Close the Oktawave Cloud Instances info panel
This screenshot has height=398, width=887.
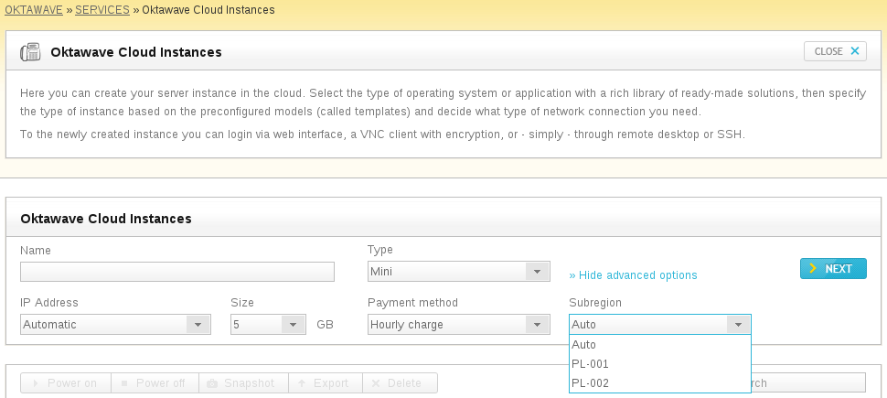pyautogui.click(x=835, y=51)
